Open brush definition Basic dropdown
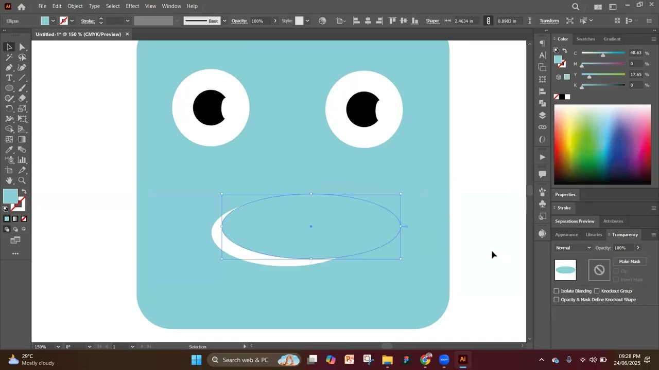Viewport: 659px width, 370px height. point(224,21)
